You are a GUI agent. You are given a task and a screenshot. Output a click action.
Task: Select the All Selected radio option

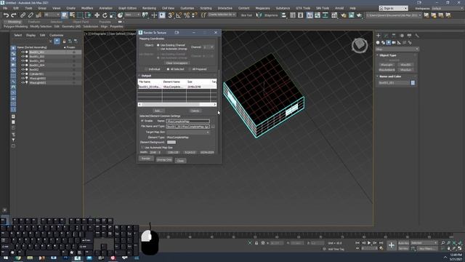tap(168, 69)
